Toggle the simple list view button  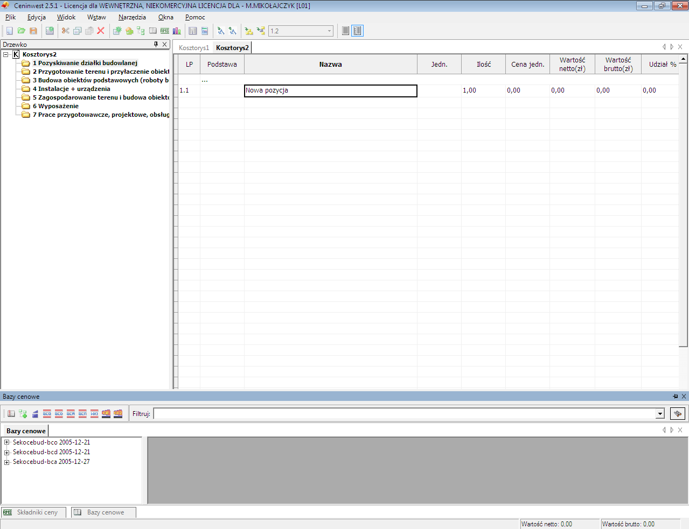click(346, 31)
